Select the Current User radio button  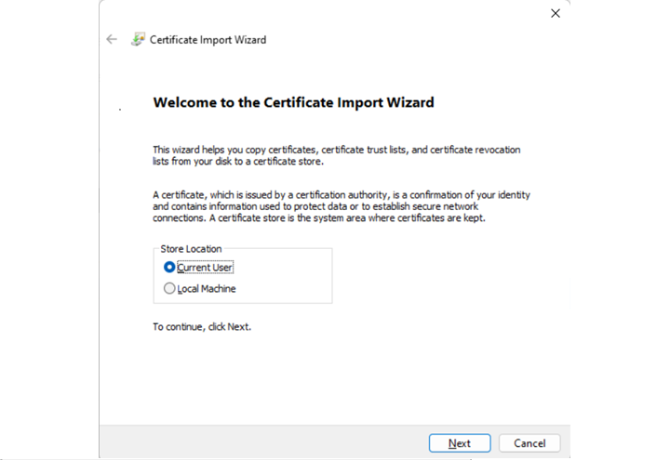169,267
